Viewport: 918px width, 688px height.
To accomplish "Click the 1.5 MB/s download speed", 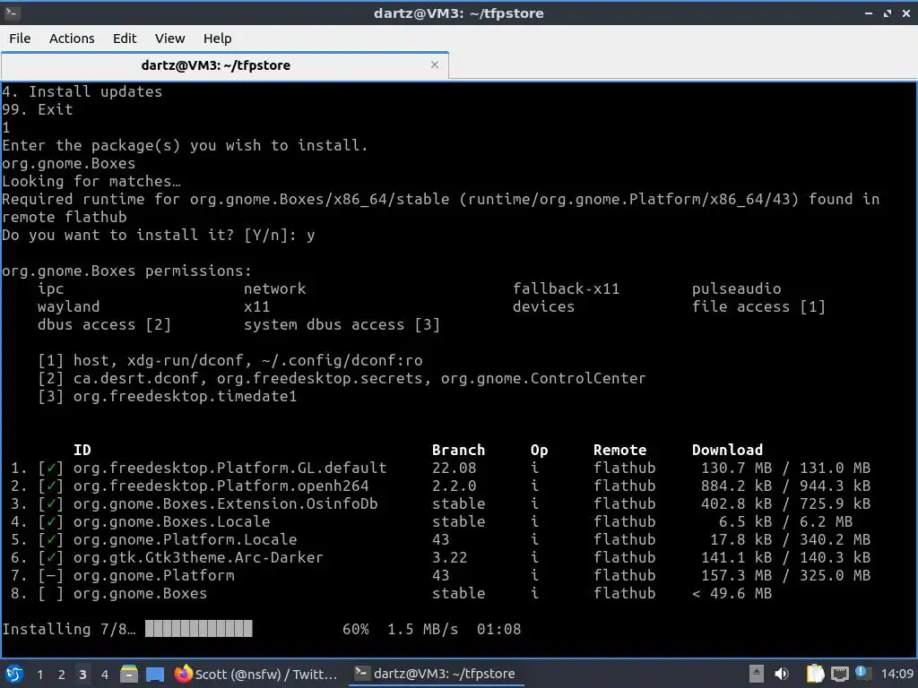I will (x=423, y=630).
